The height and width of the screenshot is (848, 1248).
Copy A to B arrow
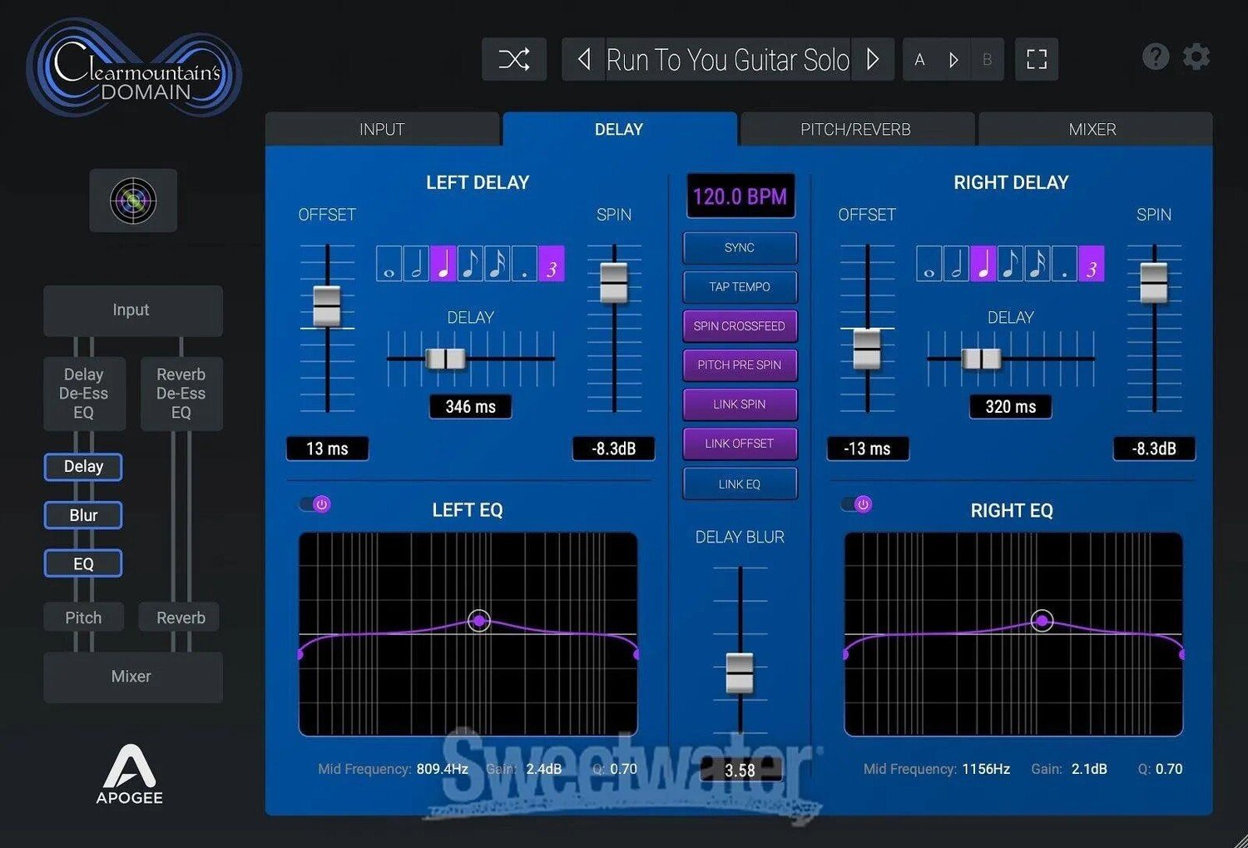[953, 60]
